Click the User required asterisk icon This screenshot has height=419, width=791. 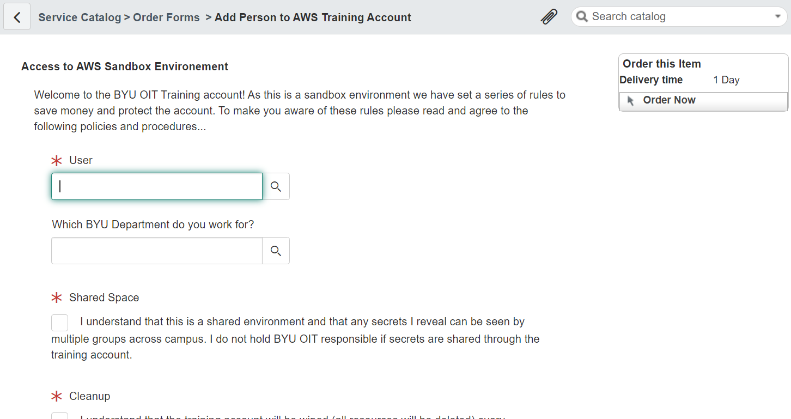tap(57, 161)
